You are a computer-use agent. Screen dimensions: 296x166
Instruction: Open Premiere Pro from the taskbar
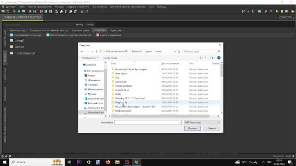(x=79, y=162)
